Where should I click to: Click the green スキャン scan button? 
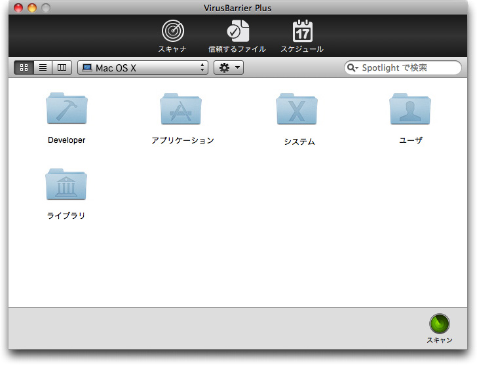[440, 324]
